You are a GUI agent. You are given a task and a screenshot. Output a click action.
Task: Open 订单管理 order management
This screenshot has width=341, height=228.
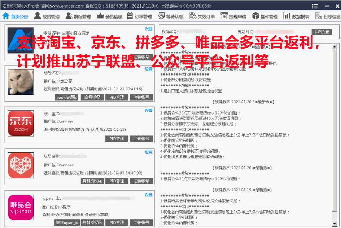[x=139, y=16]
